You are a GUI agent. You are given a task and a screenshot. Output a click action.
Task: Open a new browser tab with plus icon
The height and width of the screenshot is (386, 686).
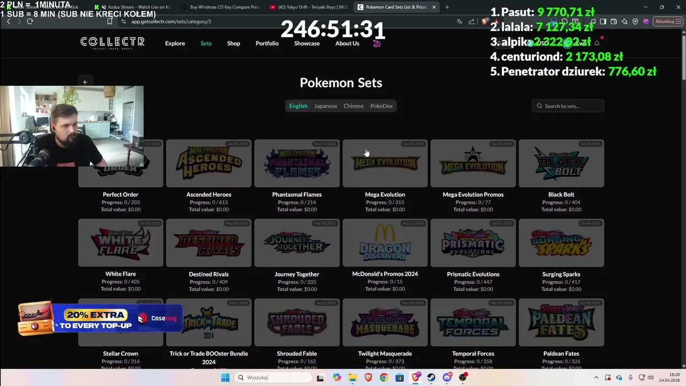pos(447,7)
